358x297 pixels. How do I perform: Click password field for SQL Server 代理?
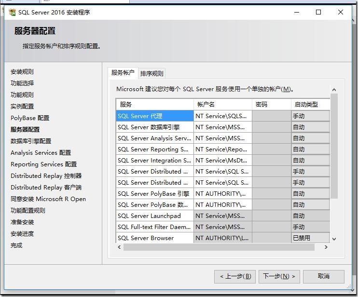coord(272,116)
